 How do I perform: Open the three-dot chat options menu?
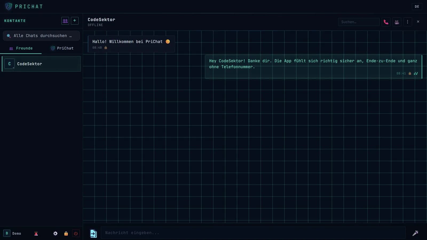pos(408,22)
